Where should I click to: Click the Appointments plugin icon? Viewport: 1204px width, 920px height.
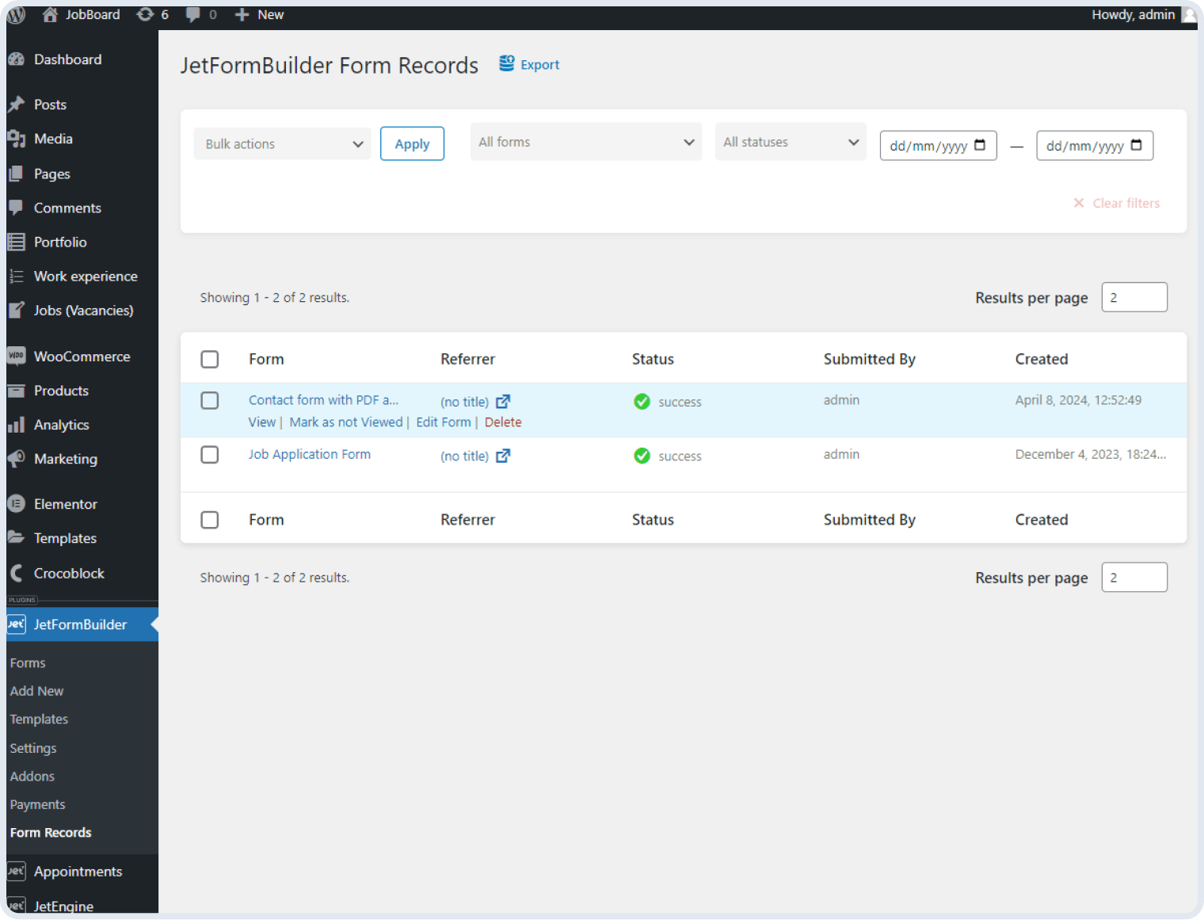(x=17, y=871)
